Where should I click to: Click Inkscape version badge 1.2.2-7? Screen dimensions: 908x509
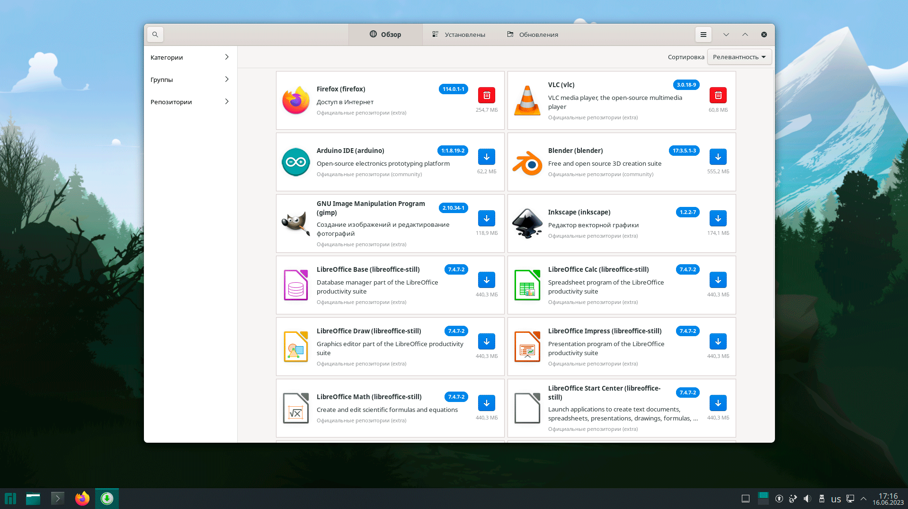[x=688, y=212]
